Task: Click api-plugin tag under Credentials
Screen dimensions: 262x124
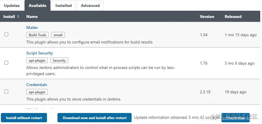Action: point(37,92)
